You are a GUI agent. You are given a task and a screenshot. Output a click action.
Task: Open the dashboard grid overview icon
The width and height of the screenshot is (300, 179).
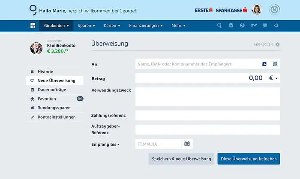pos(33,25)
